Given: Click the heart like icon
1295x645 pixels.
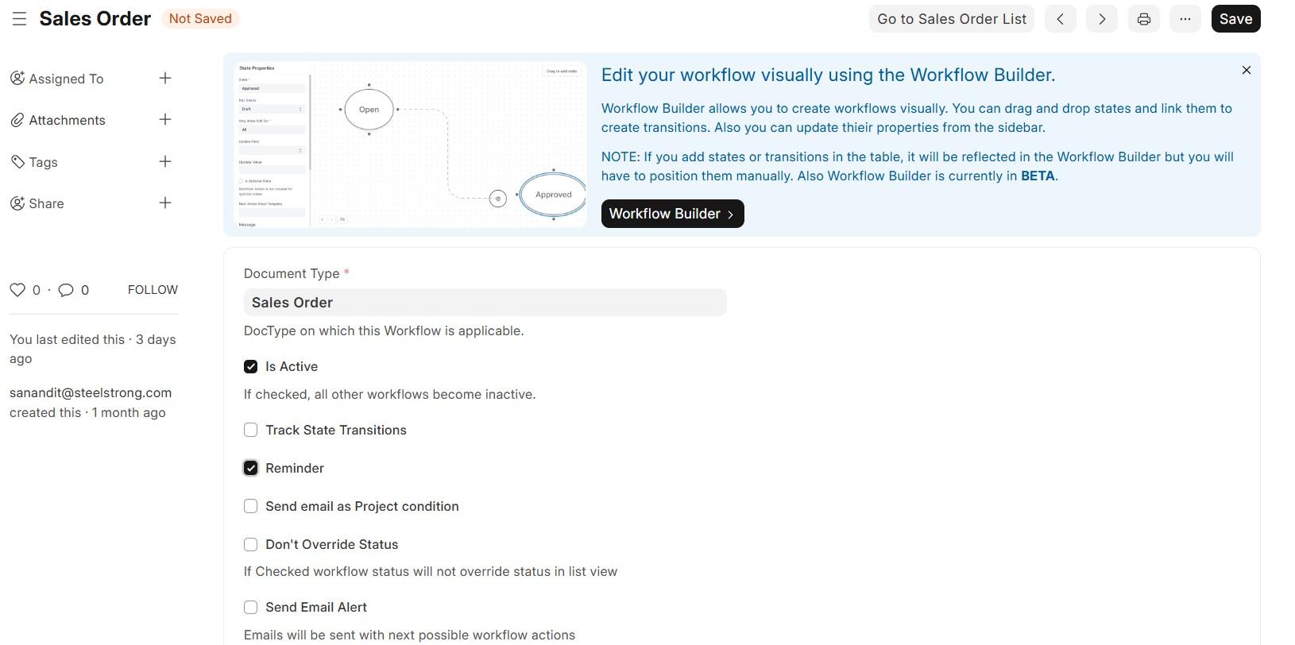Looking at the screenshot, I should tap(17, 290).
